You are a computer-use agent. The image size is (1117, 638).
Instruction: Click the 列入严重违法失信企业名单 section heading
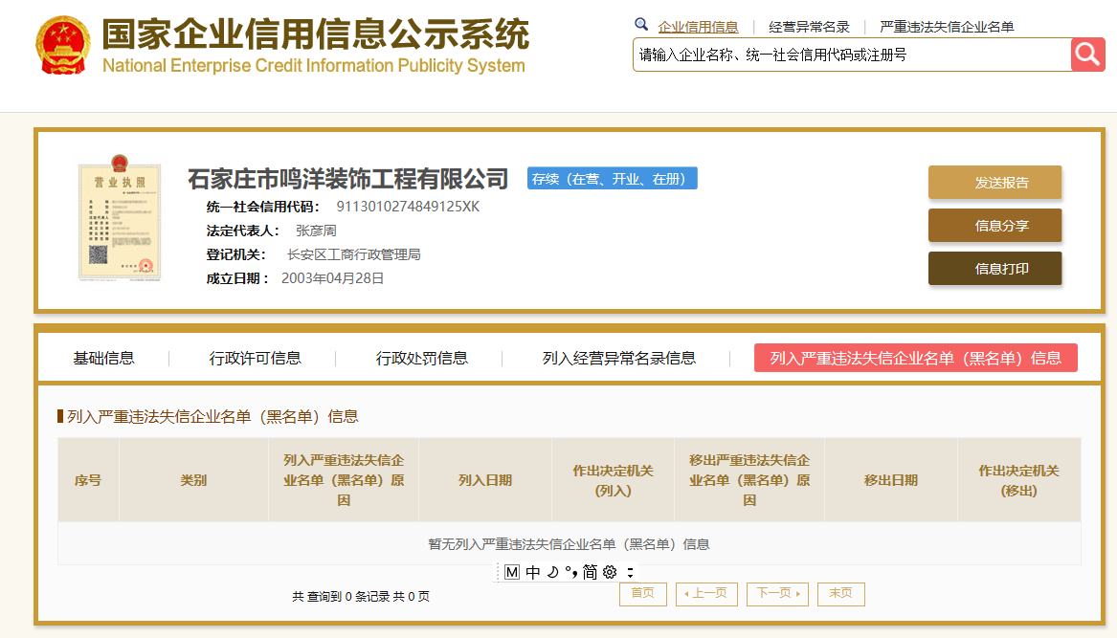pos(212,416)
